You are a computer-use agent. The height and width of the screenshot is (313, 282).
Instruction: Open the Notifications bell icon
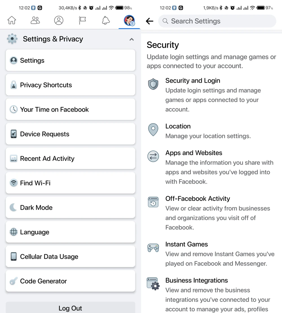pos(106,21)
